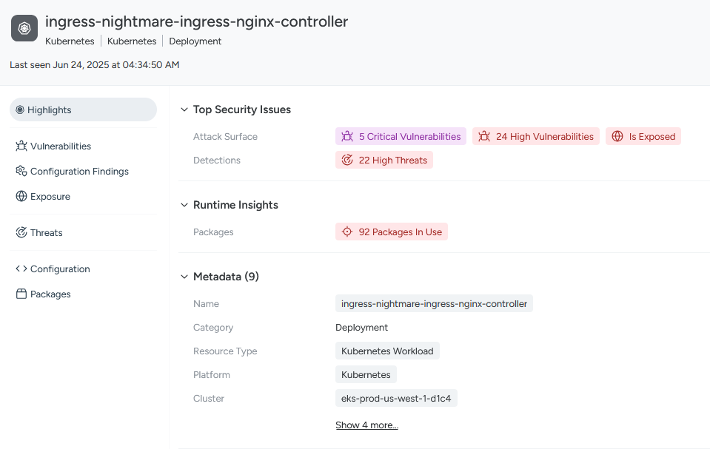Click Show 4 more link
Image resolution: width=710 pixels, height=449 pixels.
366,425
